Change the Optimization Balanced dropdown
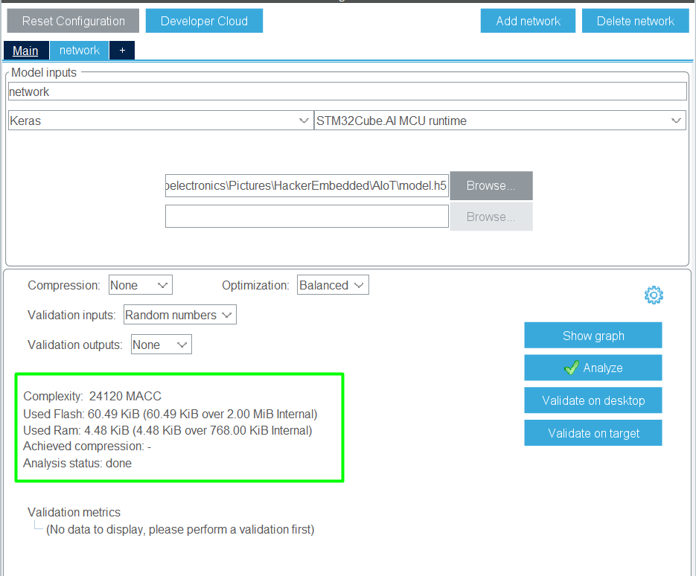This screenshot has width=696, height=576. [333, 285]
